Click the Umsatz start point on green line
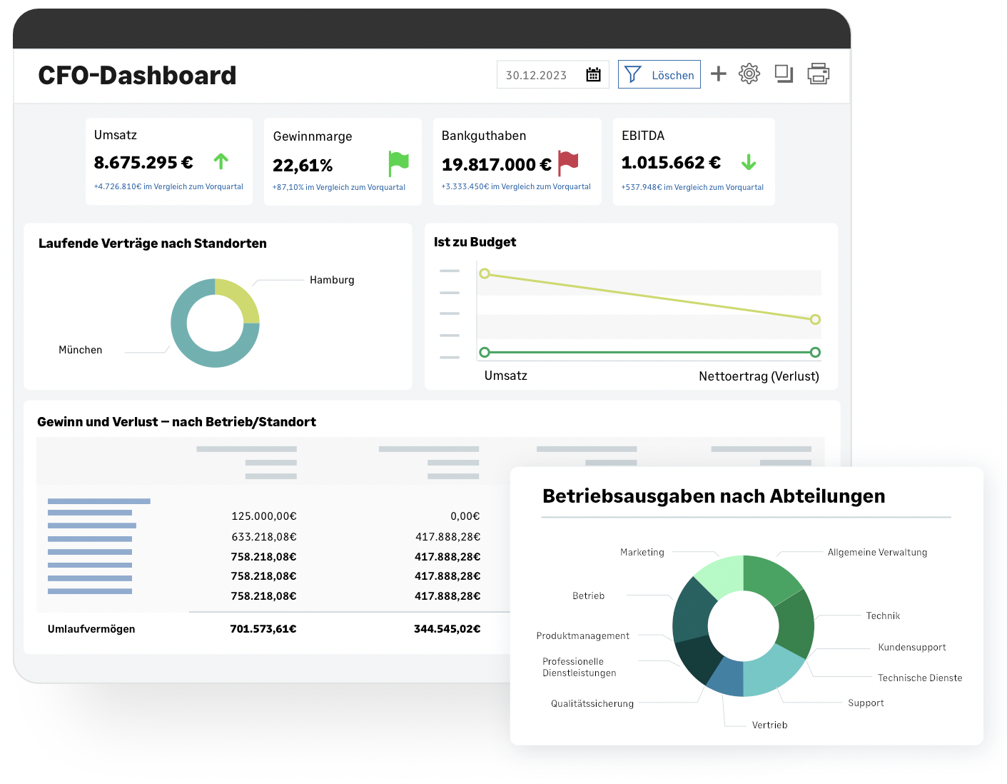 coord(485,352)
